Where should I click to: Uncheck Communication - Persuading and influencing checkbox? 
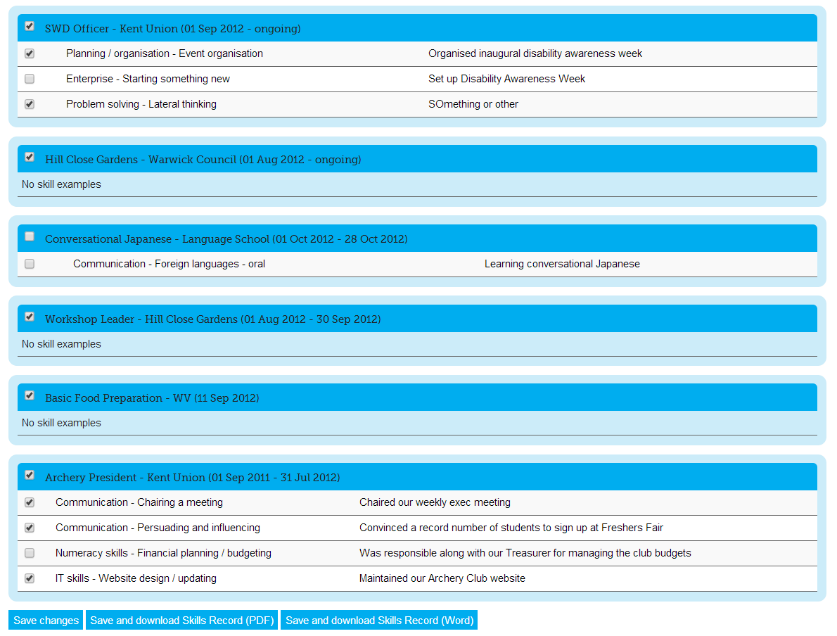click(30, 528)
